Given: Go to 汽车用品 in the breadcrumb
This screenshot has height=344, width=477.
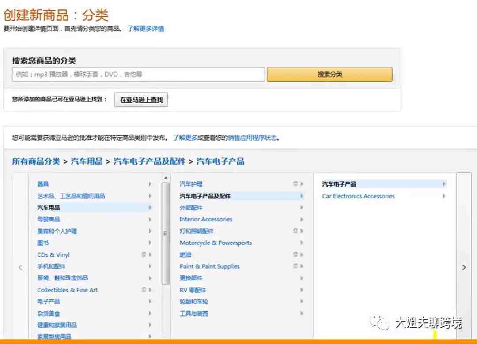Looking at the screenshot, I should [87, 161].
